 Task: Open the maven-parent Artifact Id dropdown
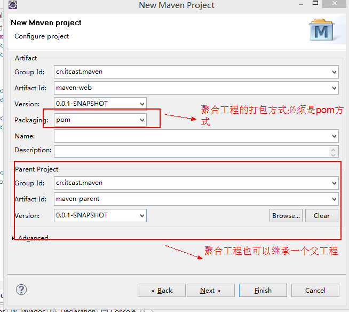click(334, 199)
